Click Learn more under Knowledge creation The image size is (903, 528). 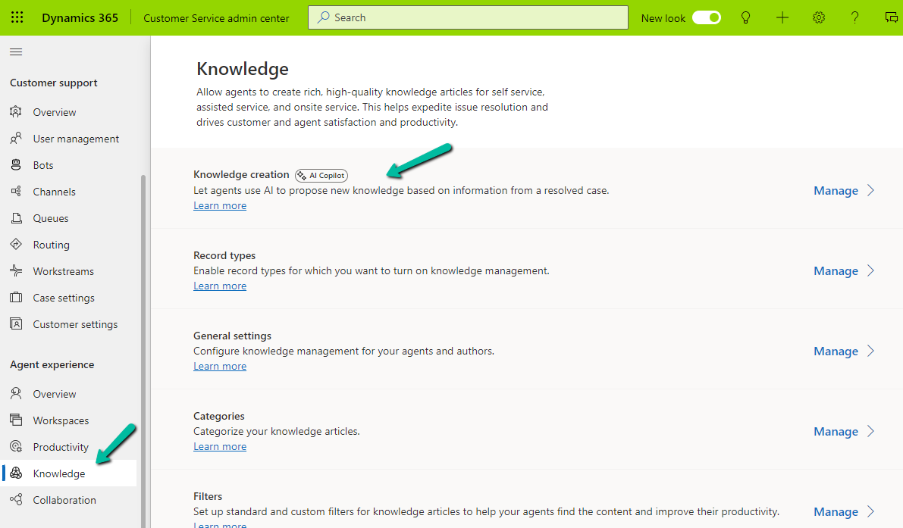(220, 206)
